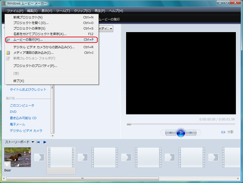Rewind the storyboard with the rewind icon
Image resolution: width=243 pixels, height=183 pixels.
coord(38,142)
